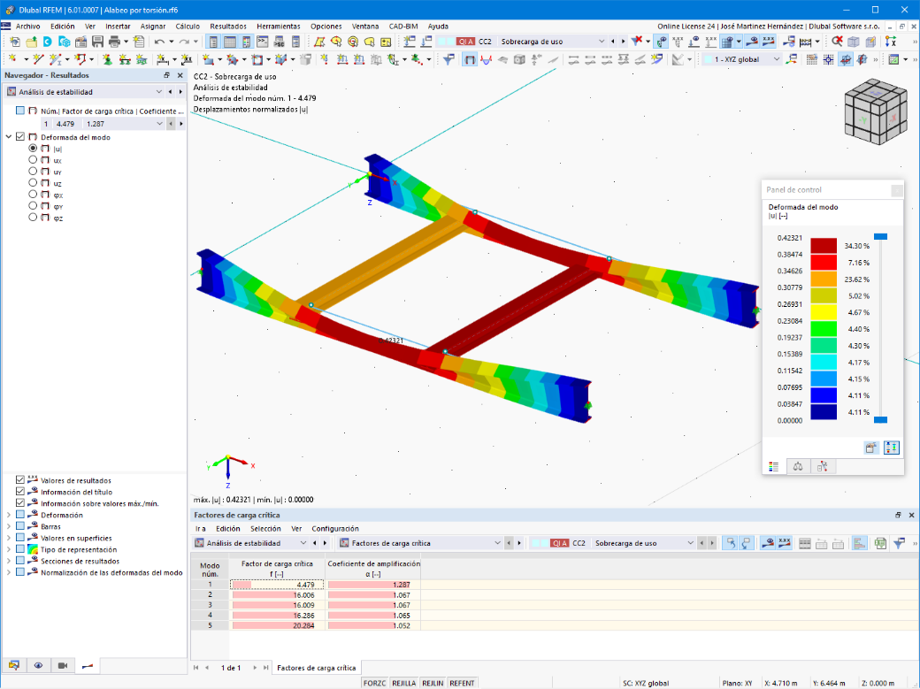The height and width of the screenshot is (689, 920).
Task: Select the Factores de carga crítica tab
Action: point(317,668)
